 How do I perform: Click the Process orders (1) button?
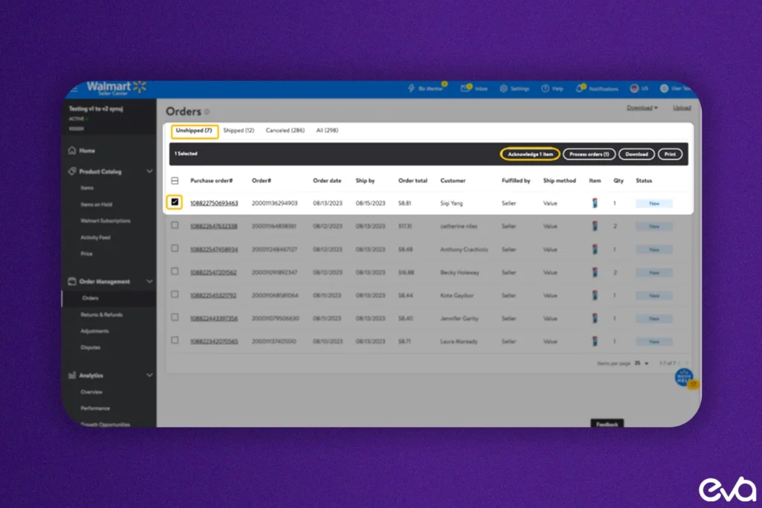point(589,154)
